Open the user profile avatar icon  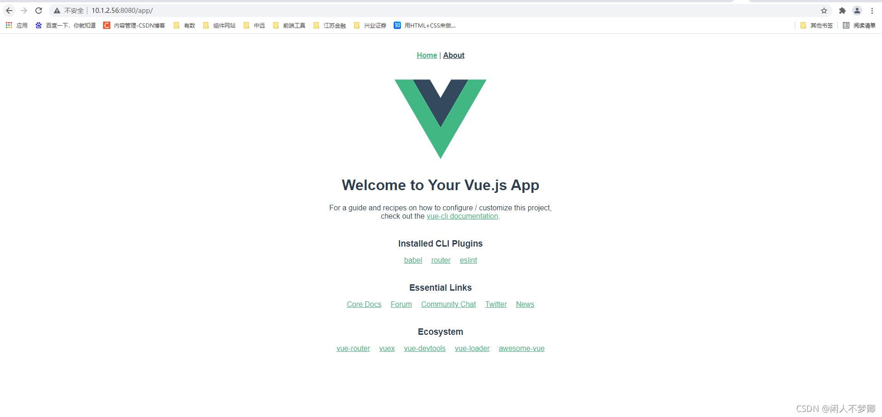coord(857,11)
